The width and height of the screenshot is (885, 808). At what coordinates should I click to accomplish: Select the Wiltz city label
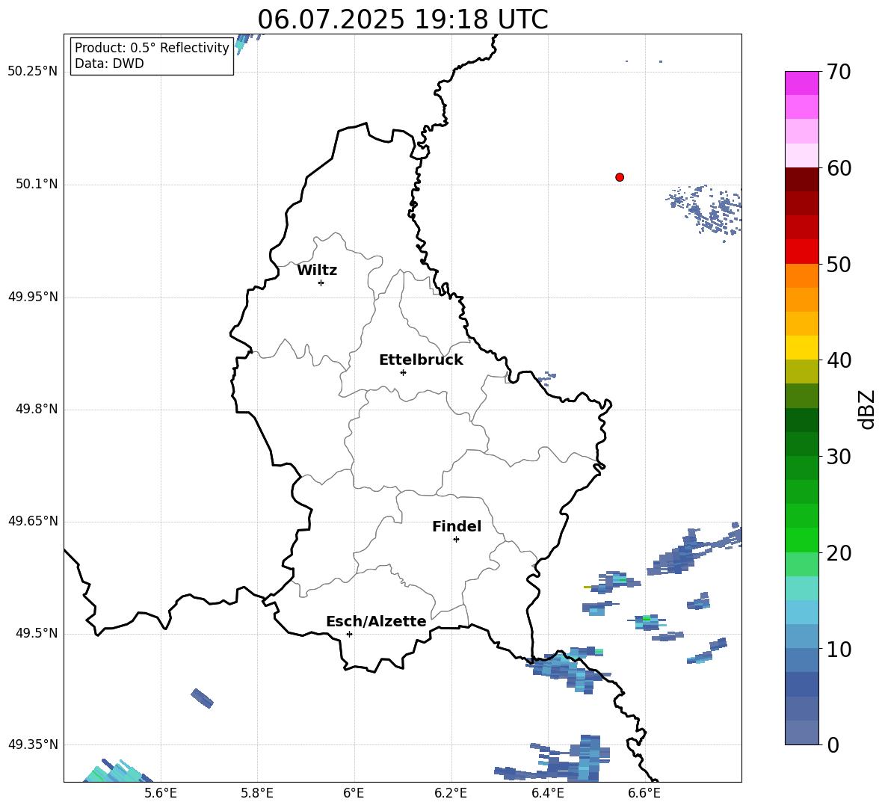click(x=317, y=271)
